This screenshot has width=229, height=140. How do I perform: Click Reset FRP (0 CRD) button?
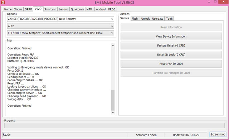[x=171, y=64]
